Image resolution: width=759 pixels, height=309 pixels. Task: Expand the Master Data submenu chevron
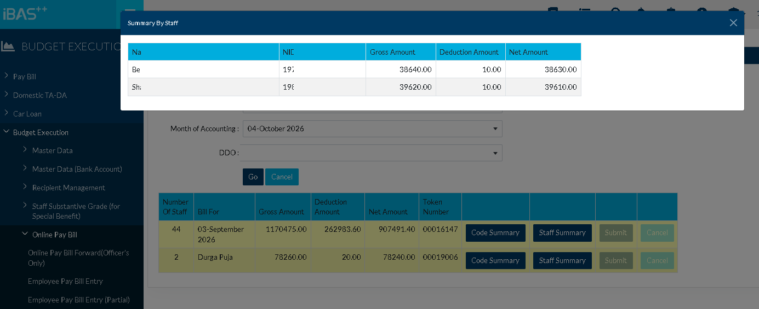tap(25, 150)
